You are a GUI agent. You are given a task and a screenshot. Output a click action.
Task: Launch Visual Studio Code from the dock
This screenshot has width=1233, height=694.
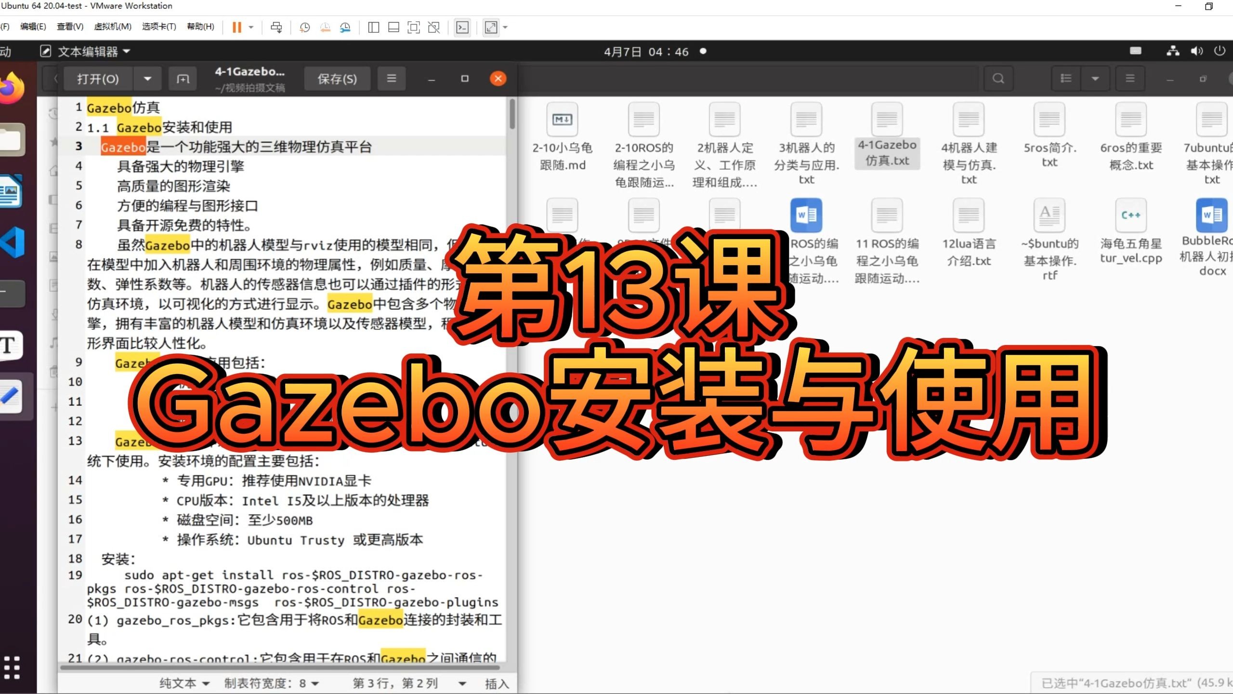(13, 242)
